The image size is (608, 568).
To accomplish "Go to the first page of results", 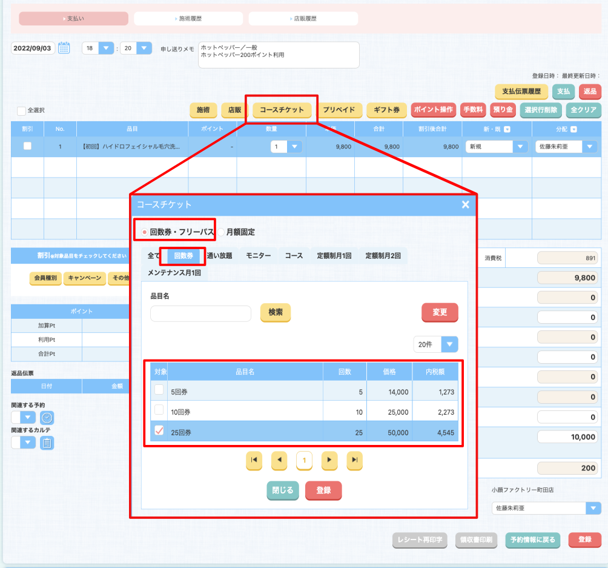I will (254, 461).
